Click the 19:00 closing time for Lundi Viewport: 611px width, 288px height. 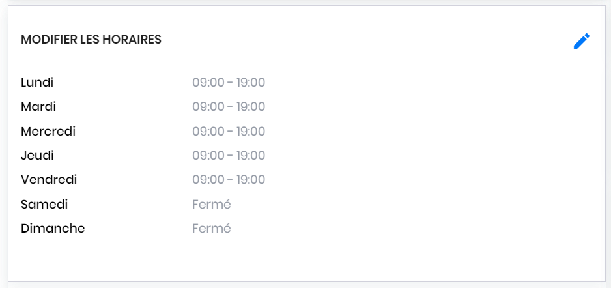(x=251, y=83)
